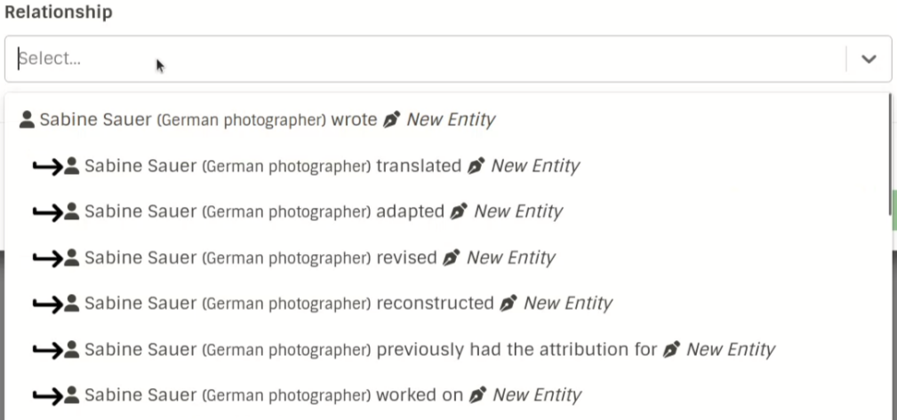This screenshot has width=897, height=420.
Task: Click the pen nib icon after 'worked on'
Action: coord(477,395)
